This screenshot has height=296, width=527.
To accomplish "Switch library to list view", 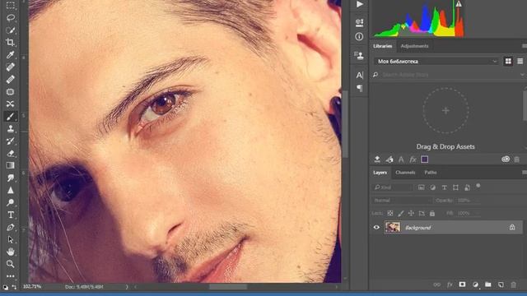I will pyautogui.click(x=520, y=61).
